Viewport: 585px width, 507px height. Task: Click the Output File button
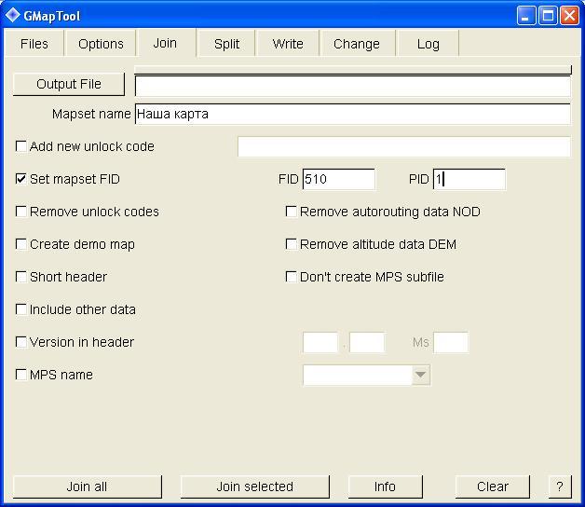point(69,84)
